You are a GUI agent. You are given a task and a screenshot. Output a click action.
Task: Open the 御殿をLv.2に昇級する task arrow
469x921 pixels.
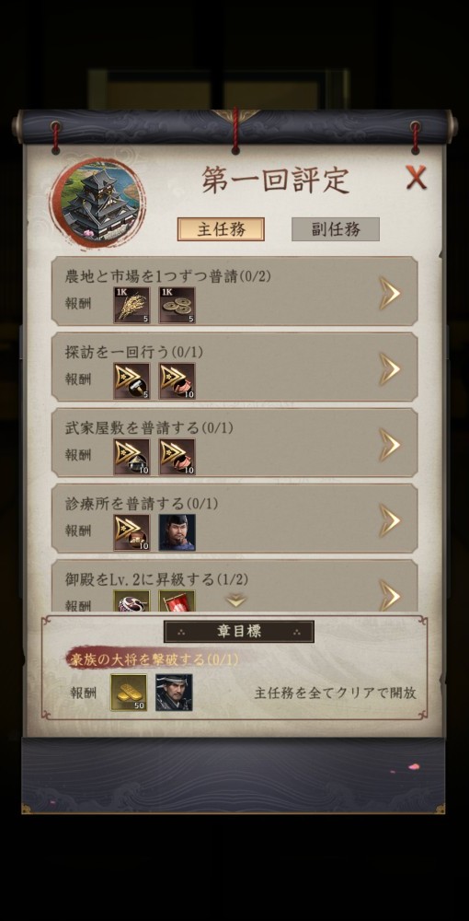coord(390,594)
